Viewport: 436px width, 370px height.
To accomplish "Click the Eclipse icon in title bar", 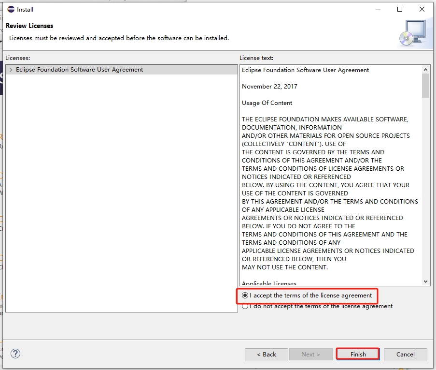I will point(11,9).
